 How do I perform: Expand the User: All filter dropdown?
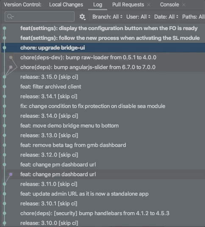click(138, 17)
